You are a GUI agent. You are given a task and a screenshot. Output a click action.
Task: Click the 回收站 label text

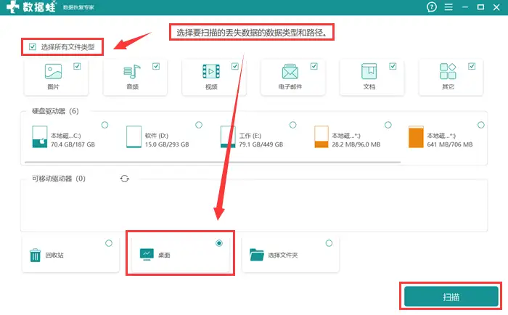tap(54, 255)
